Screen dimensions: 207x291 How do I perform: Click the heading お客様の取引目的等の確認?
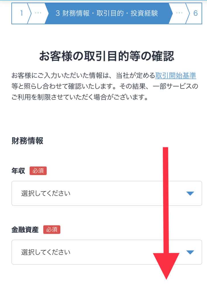(x=107, y=56)
